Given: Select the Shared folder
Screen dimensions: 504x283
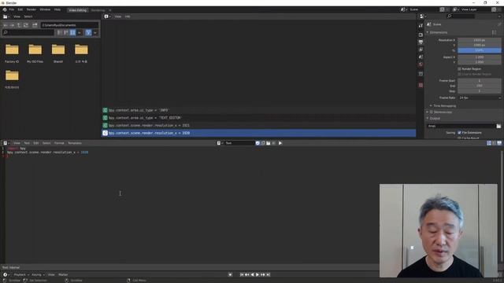Looking at the screenshot, I should click(58, 53).
